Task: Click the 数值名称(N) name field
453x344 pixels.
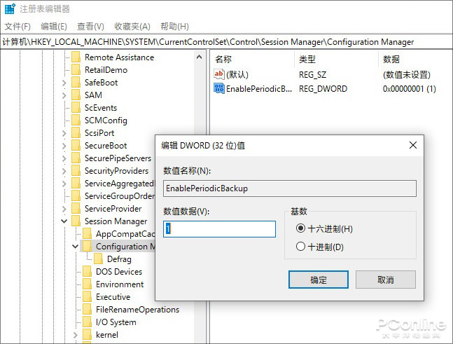Action: 289,188
